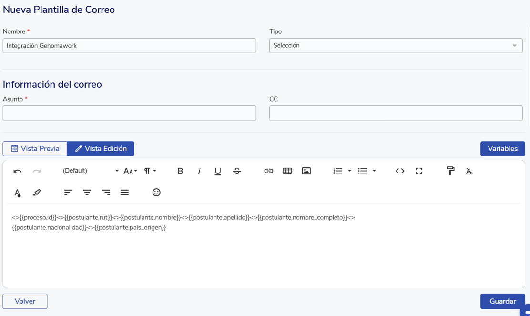Click the Guardar button
Viewport: 530px width, 316px height.
[x=502, y=301]
